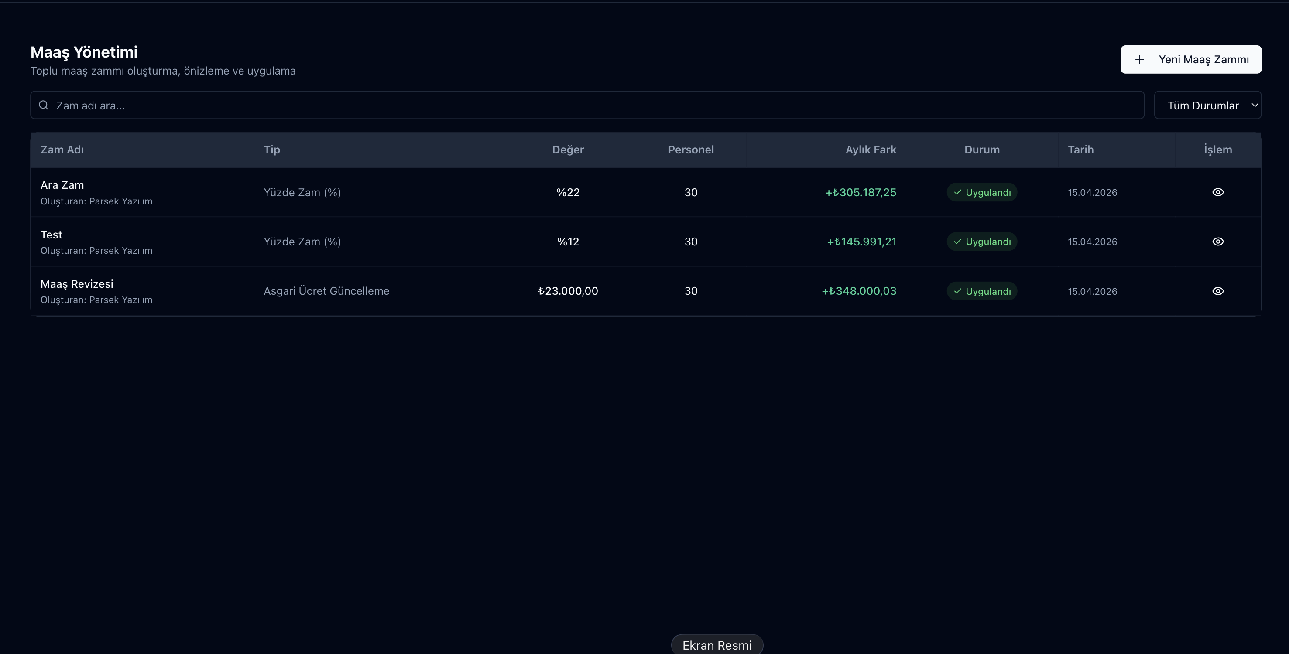
Task: Click the search magnifier icon
Action: coord(44,105)
